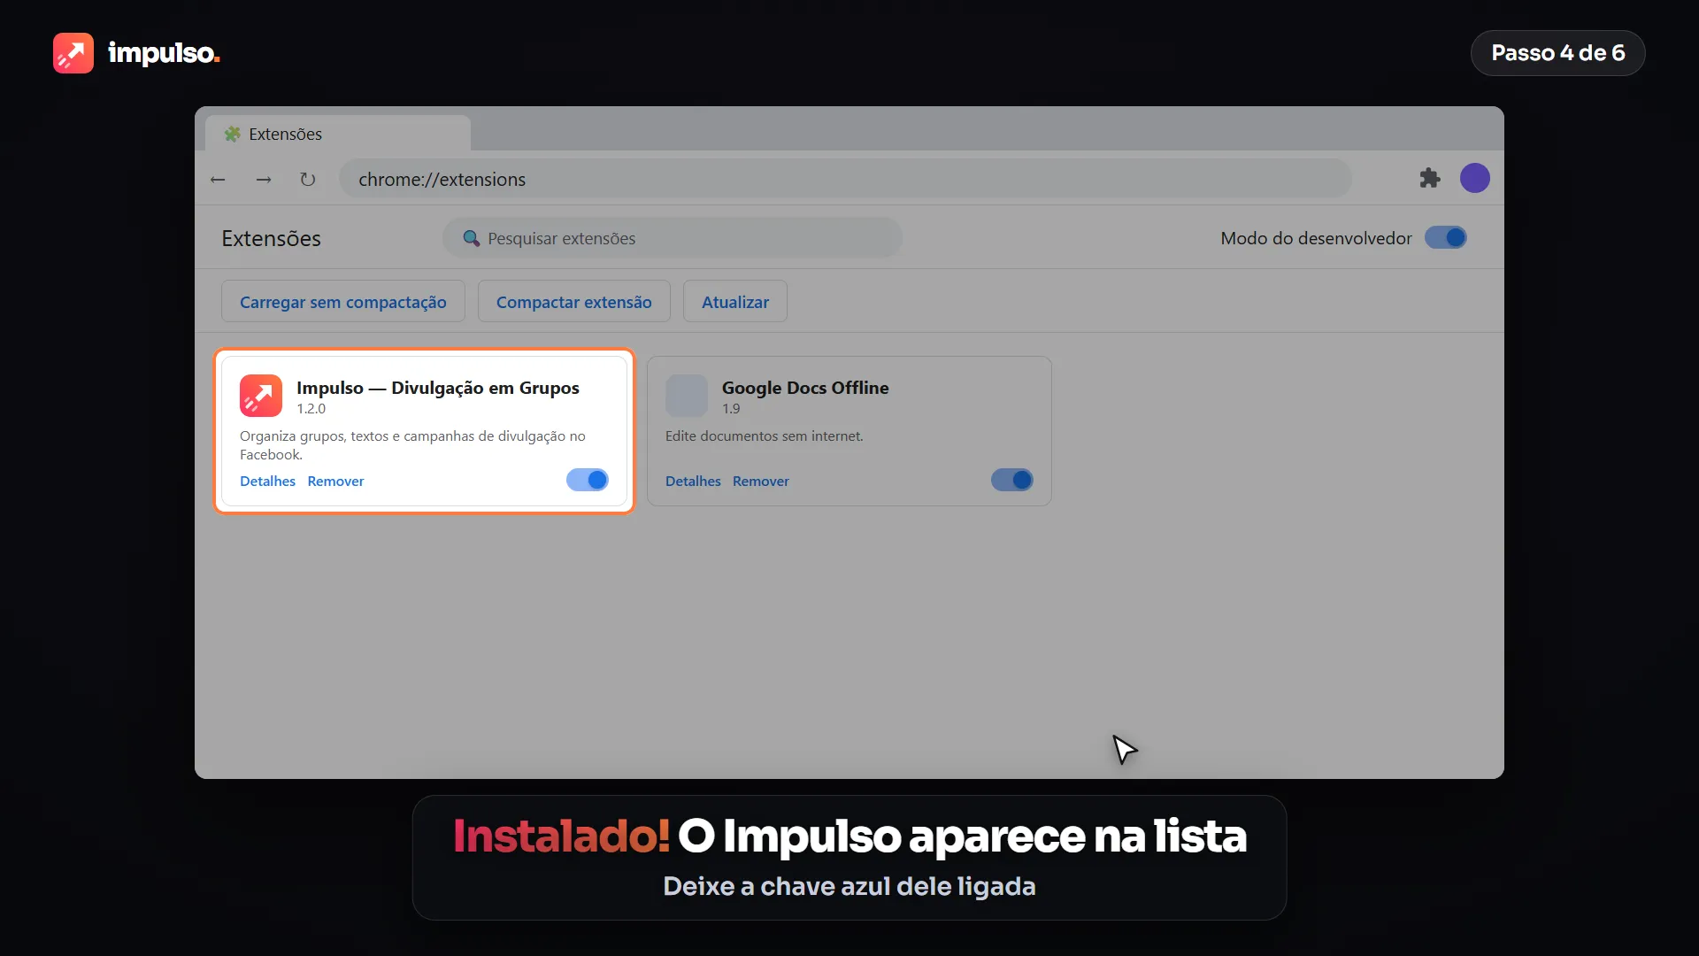Click the Extensões page heading
This screenshot has width=1699, height=956.
(x=272, y=238)
